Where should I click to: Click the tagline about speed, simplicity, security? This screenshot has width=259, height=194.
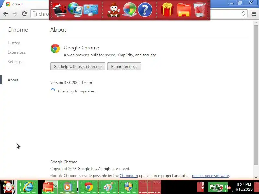110,55
